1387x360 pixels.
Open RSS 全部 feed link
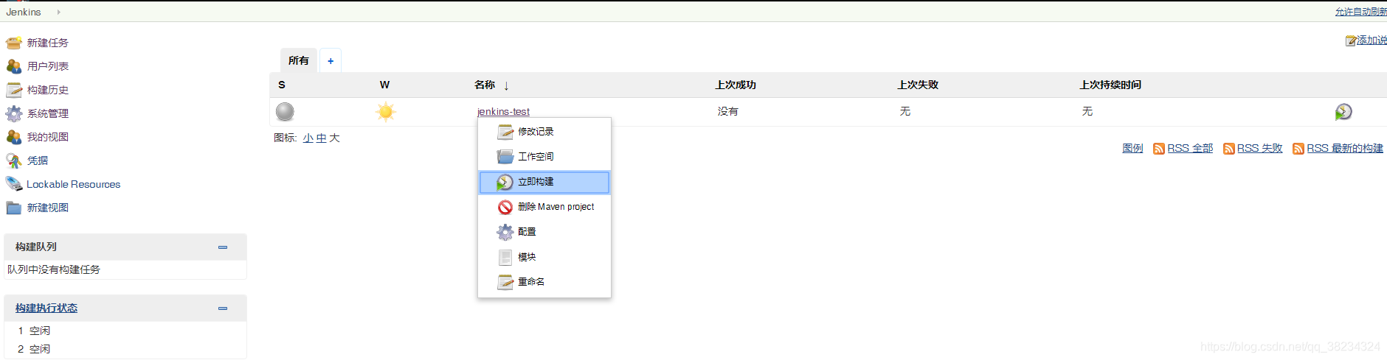1190,148
